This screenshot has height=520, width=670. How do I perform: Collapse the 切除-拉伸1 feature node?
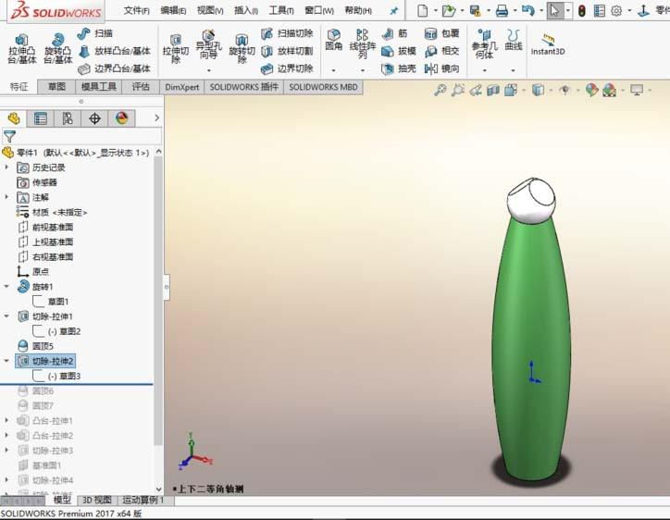click(x=6, y=316)
